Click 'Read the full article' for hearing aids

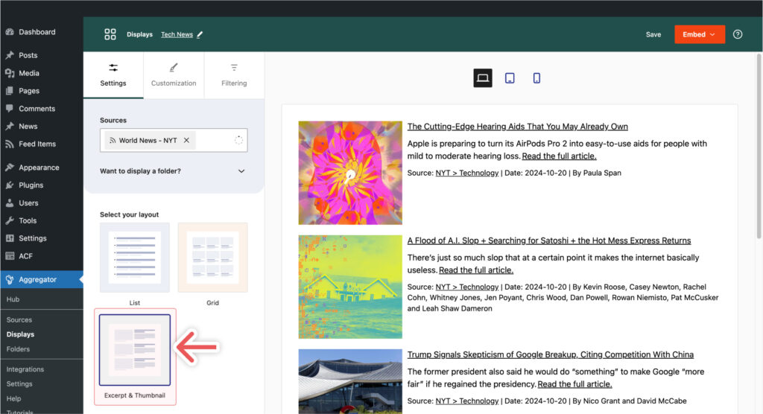pos(559,156)
